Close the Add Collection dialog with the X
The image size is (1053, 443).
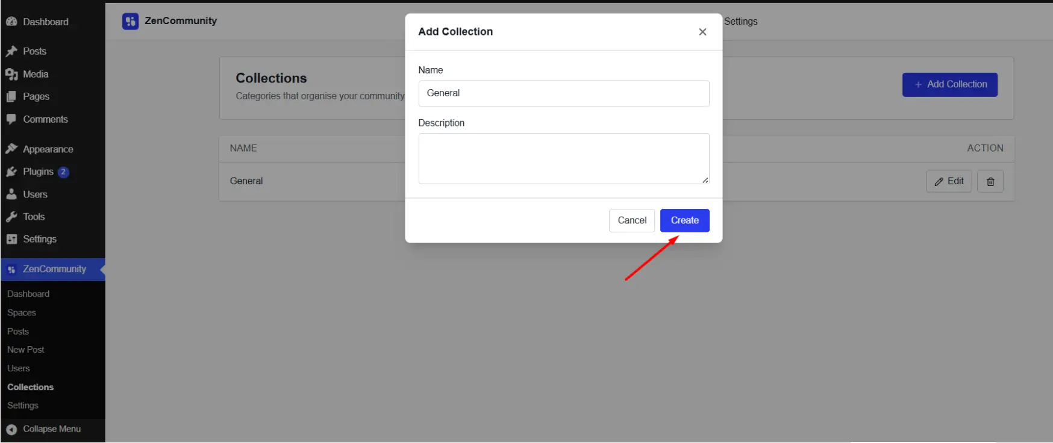702,32
